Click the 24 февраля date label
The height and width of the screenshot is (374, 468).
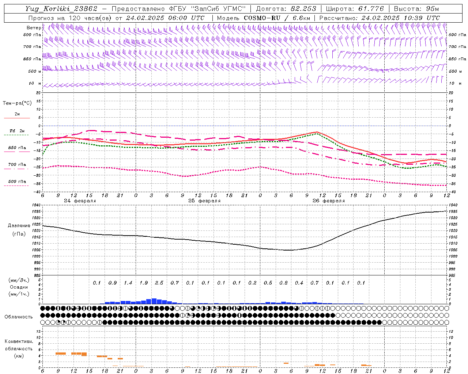(80, 201)
